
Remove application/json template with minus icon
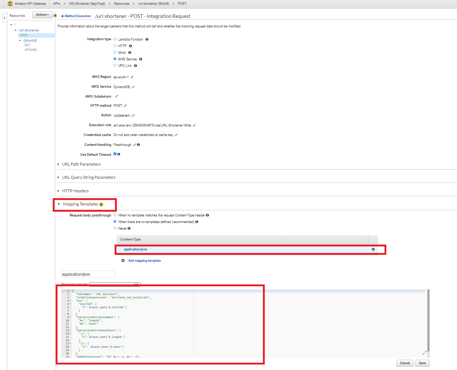(x=373, y=249)
